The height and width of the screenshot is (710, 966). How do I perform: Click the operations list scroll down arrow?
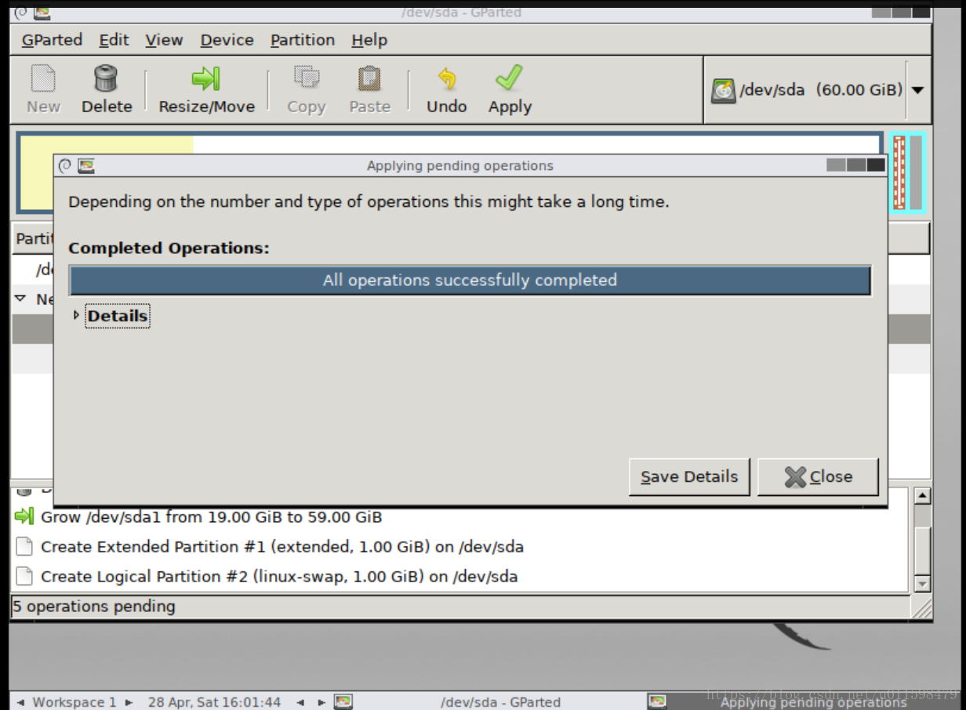[x=923, y=584]
